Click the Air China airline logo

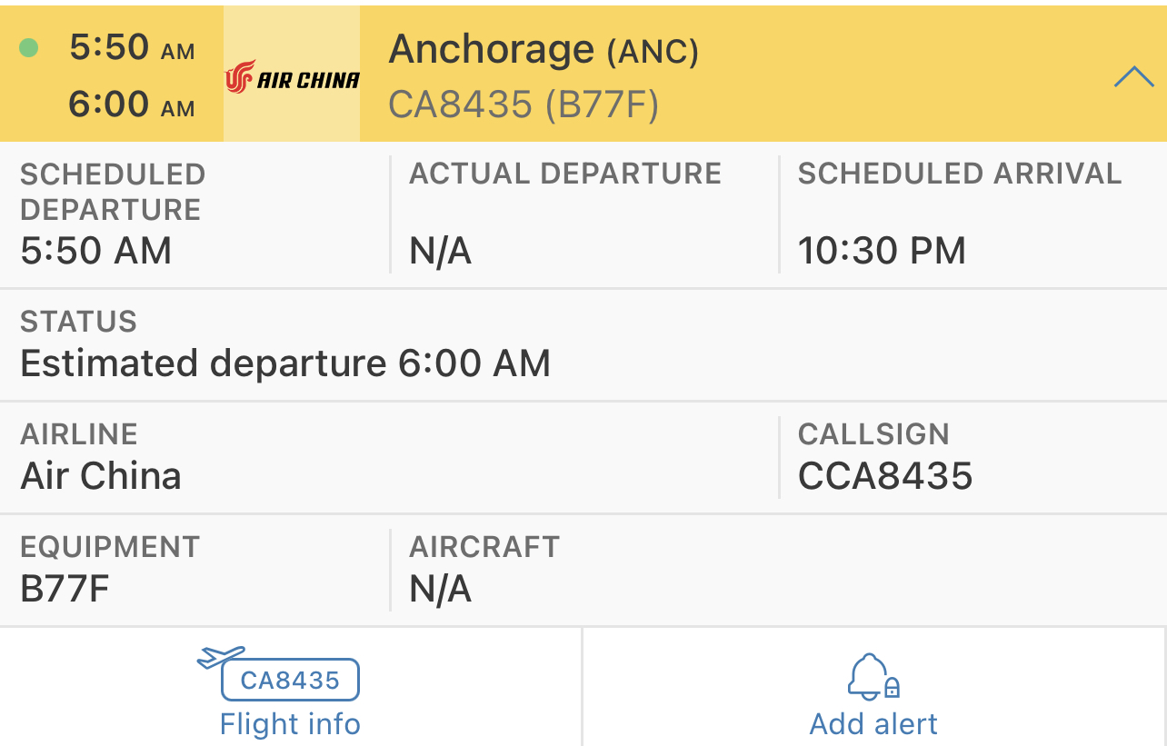pos(292,78)
